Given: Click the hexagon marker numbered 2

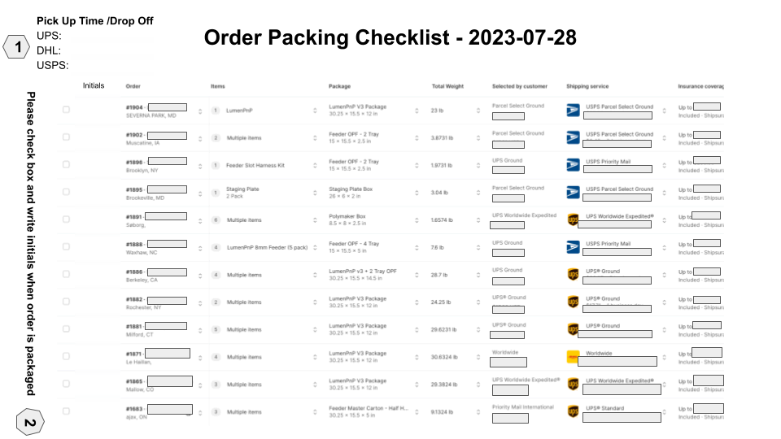Looking at the screenshot, I should coord(29,423).
